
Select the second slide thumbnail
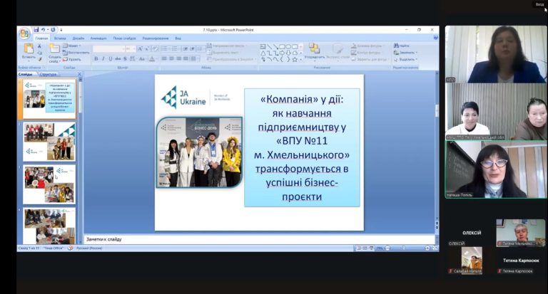pos(49,141)
